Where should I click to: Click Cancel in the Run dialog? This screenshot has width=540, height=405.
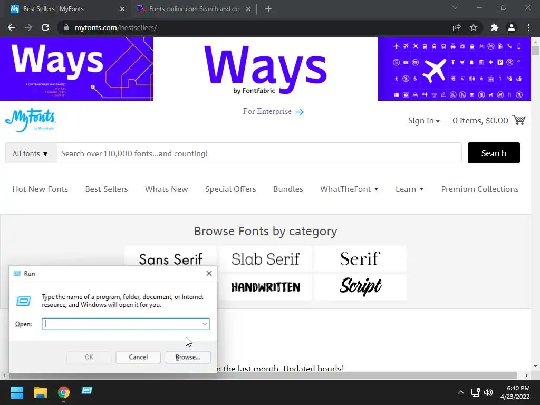(138, 357)
